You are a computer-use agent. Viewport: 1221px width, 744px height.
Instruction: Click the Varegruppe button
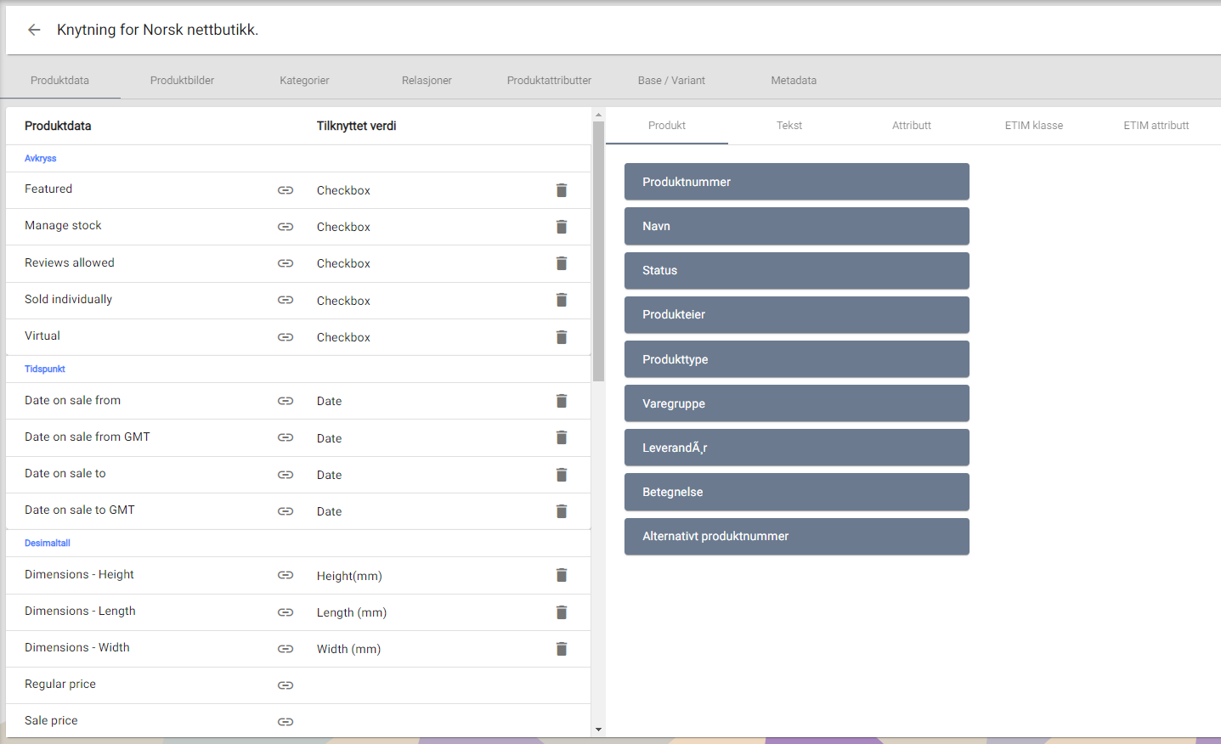797,403
